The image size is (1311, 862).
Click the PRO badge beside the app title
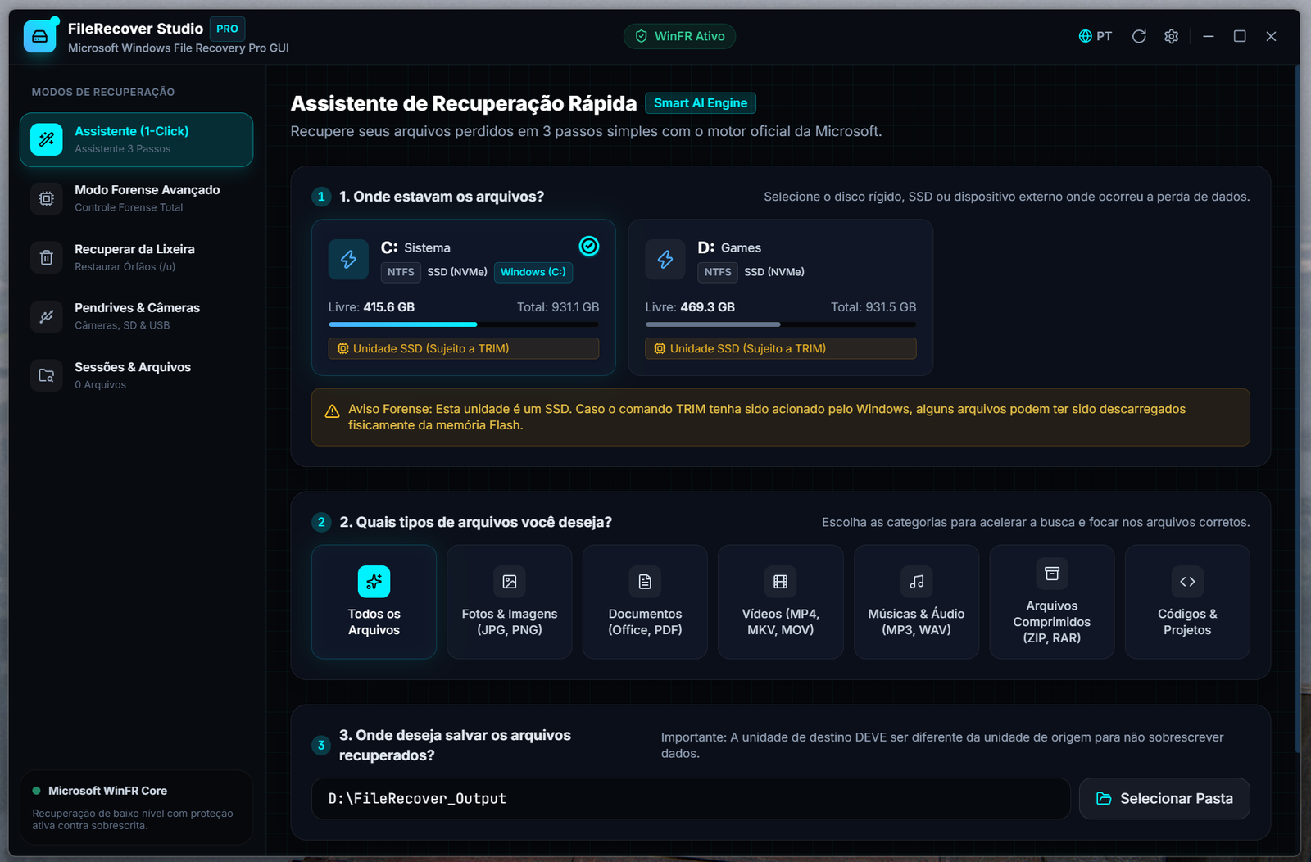[227, 29]
